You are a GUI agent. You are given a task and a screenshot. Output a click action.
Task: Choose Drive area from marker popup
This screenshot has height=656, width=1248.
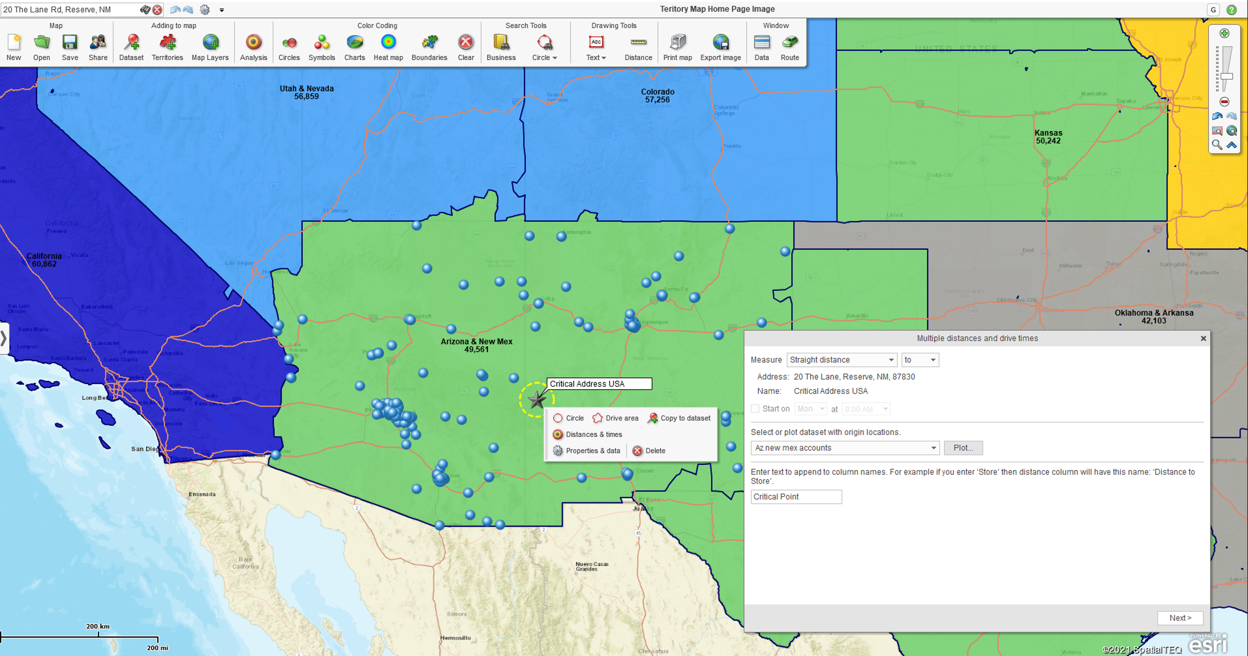coord(615,418)
